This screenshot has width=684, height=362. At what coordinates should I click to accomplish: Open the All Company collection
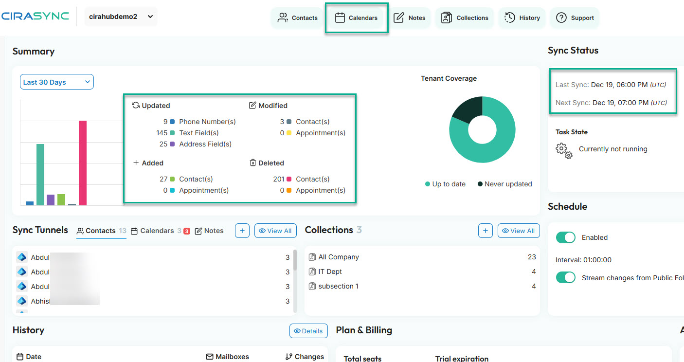click(x=422, y=257)
